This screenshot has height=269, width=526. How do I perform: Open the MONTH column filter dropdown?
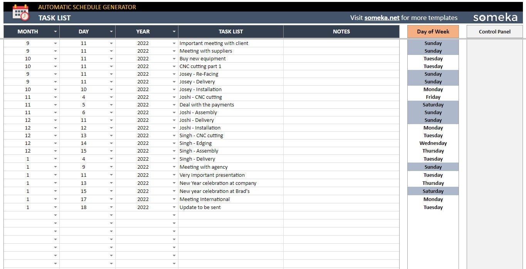55,31
